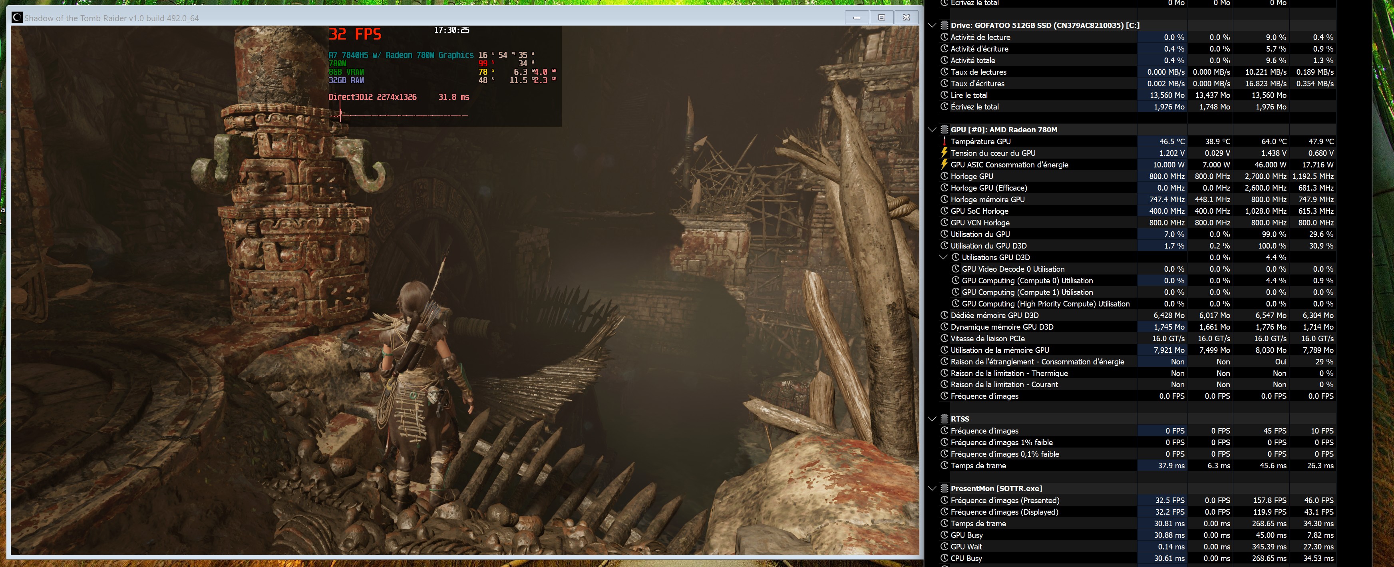Click the icon next to PresentMon [SOTTR.exe]
Viewport: 1394px width, 567px height.
[944, 489]
